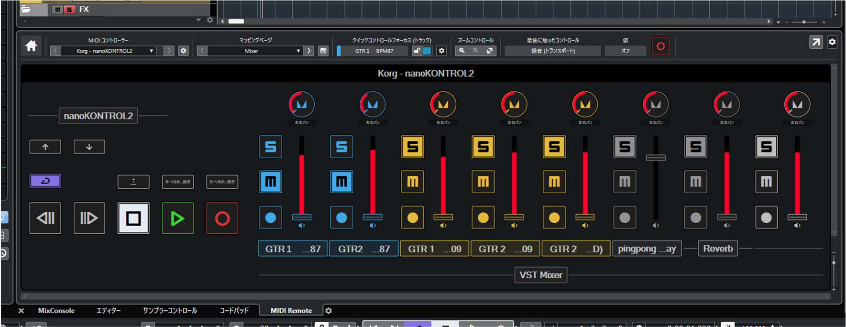Click Reverb channel volume fader handle
Screen dimensions: 846x327
coord(726,217)
